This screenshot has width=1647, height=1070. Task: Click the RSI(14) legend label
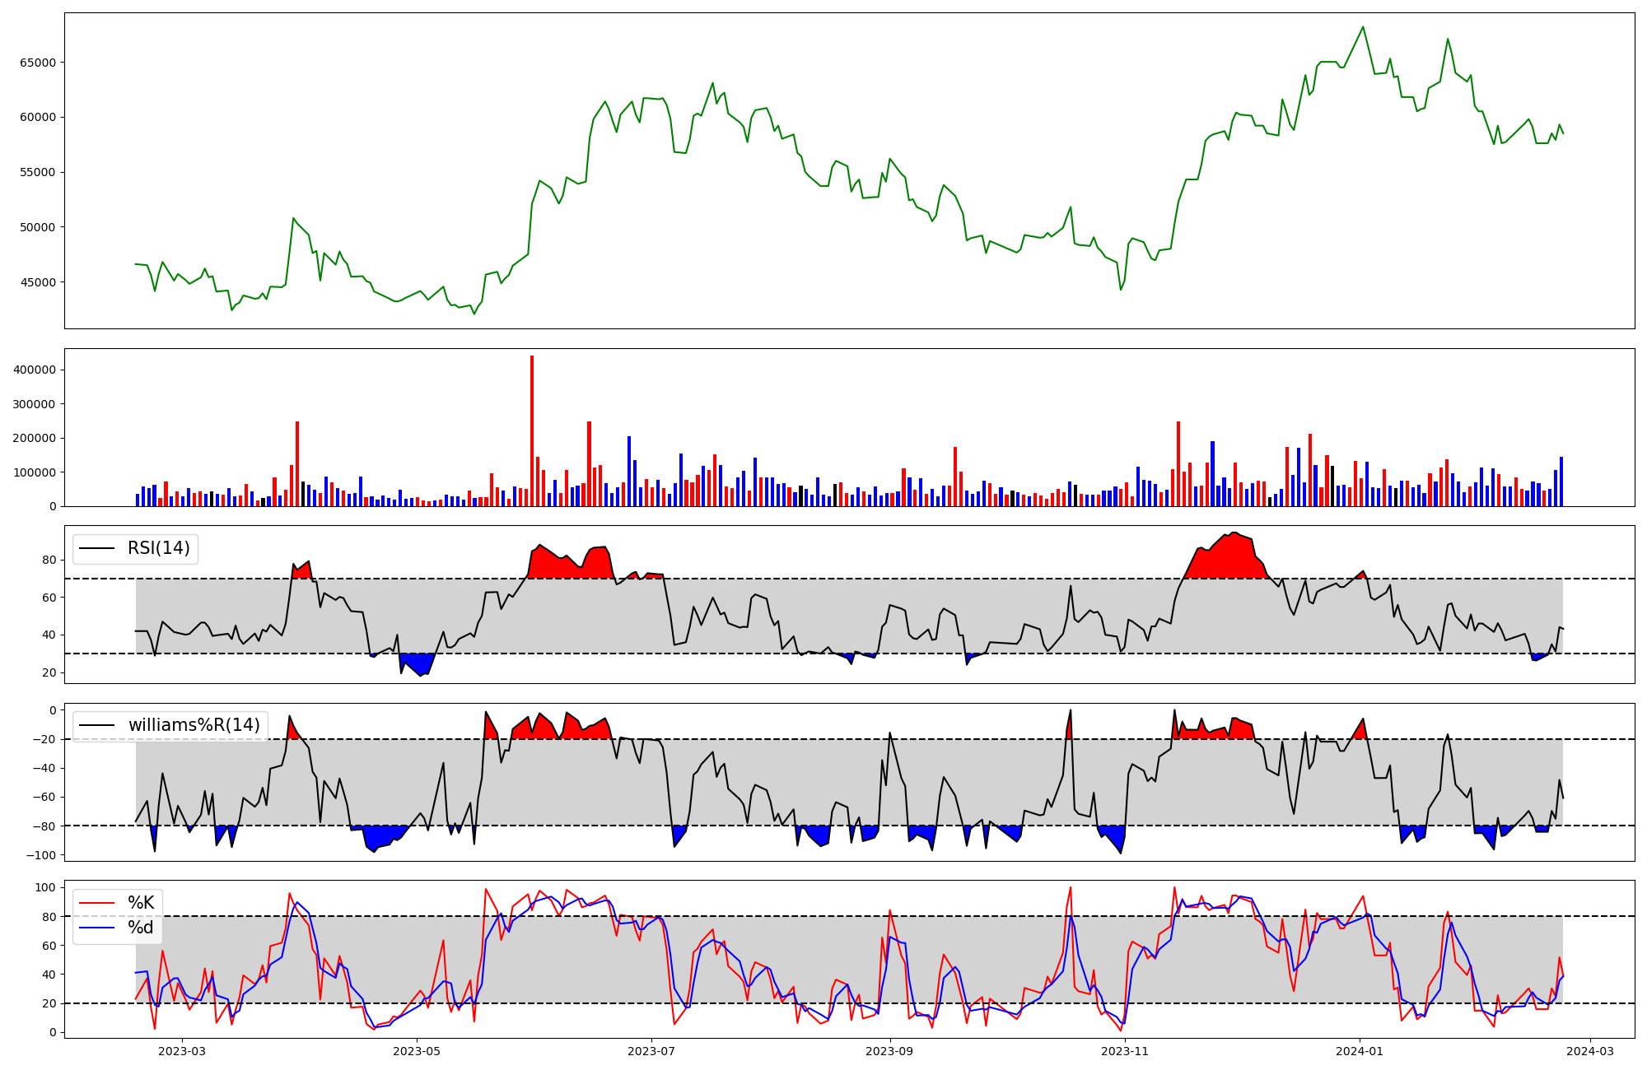click(x=158, y=548)
